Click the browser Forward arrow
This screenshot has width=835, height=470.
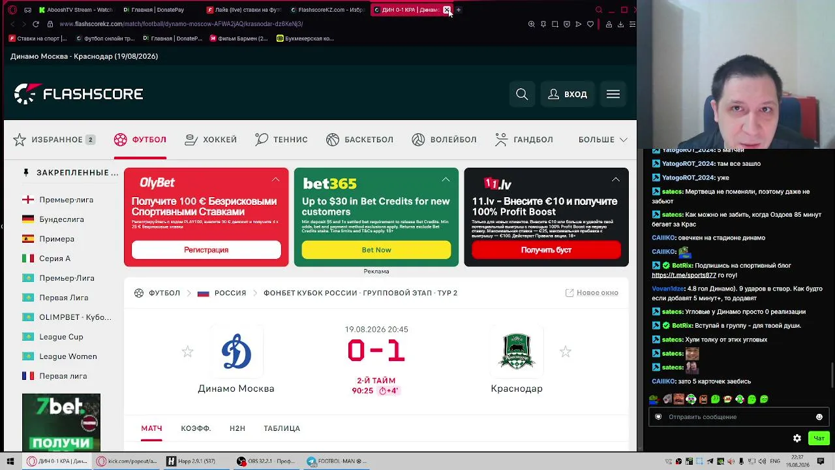click(23, 24)
